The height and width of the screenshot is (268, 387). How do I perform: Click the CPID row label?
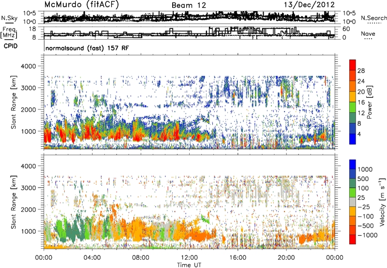pyautogui.click(x=11, y=46)
